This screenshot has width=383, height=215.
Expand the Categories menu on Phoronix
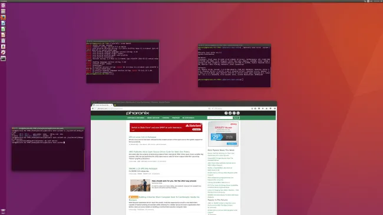pos(189,118)
